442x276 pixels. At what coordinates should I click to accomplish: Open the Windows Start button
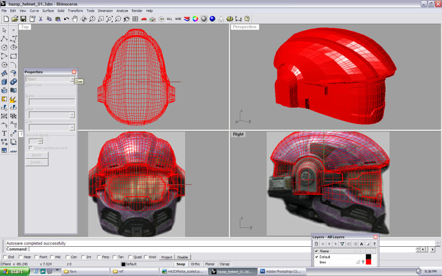click(x=15, y=272)
